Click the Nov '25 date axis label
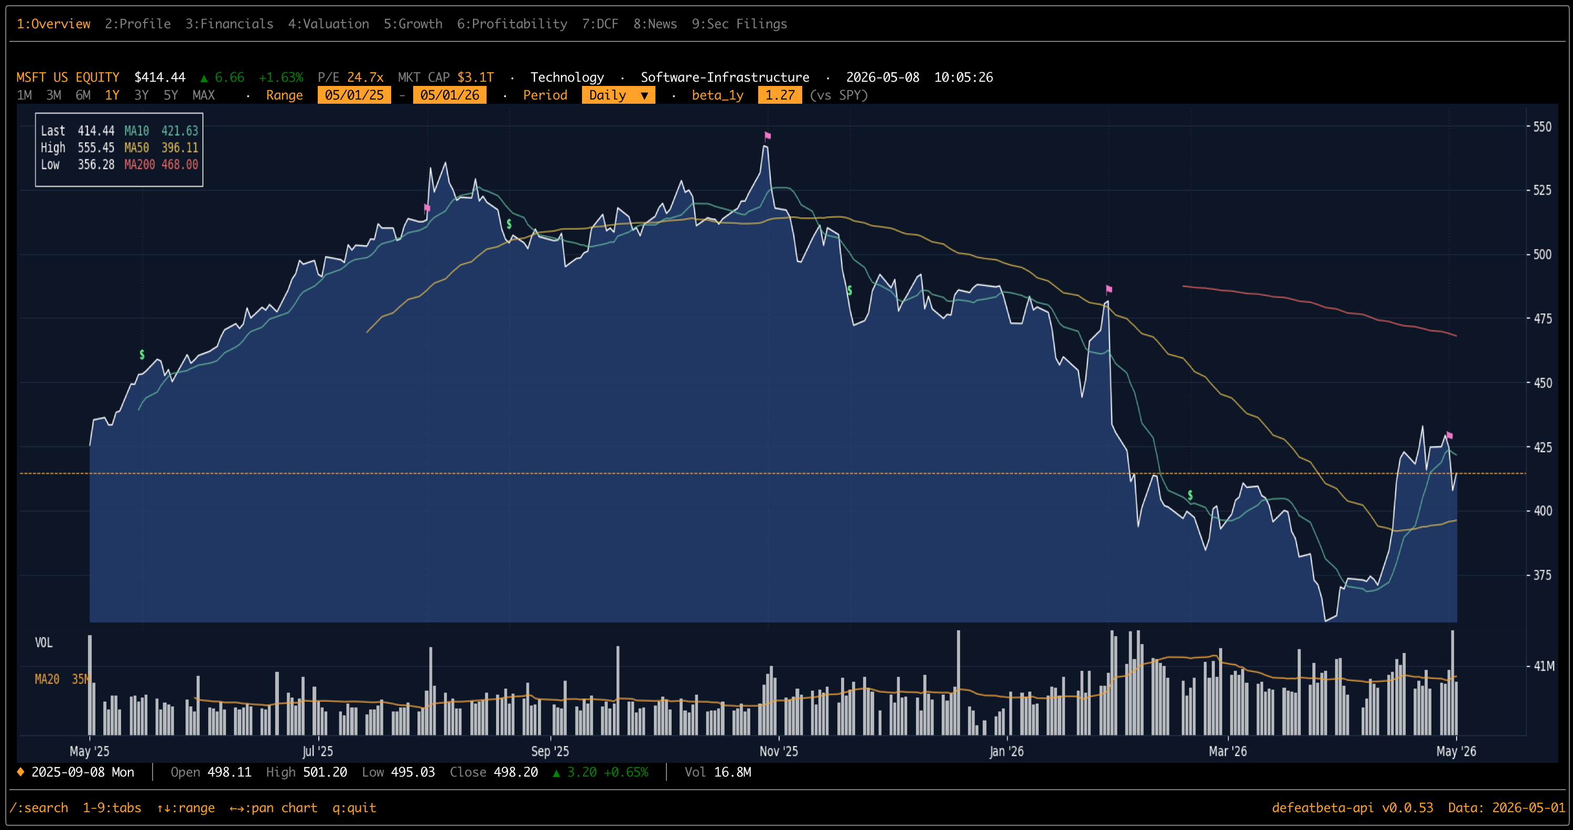Screen dimensions: 1573x830 [779, 751]
